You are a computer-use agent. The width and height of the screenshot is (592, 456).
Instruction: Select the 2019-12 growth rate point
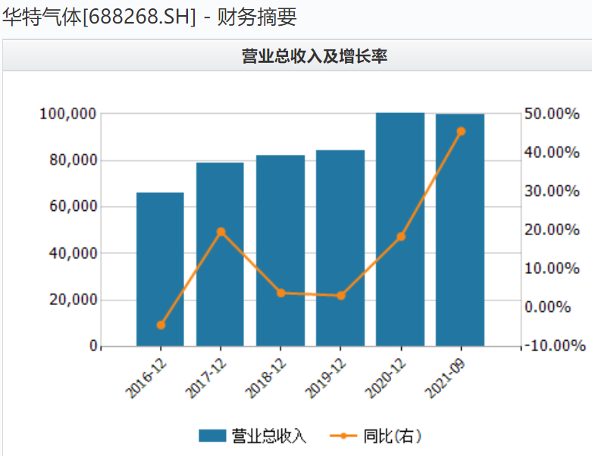click(x=341, y=296)
